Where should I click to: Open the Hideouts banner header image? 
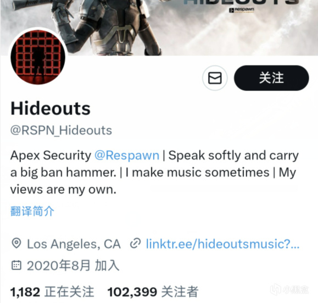pos(159,27)
